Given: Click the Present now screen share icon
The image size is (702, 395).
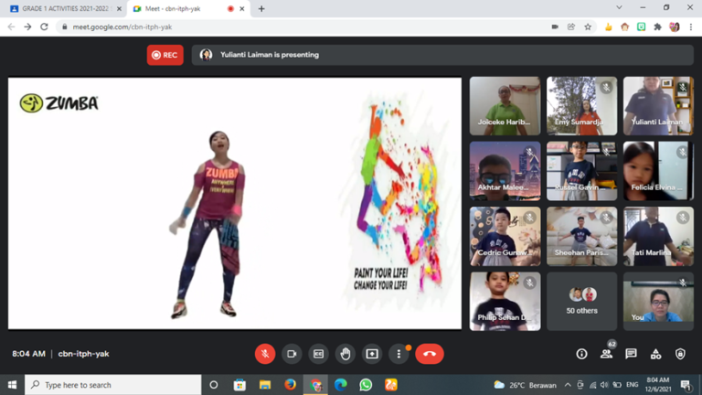Looking at the screenshot, I should 372,354.
